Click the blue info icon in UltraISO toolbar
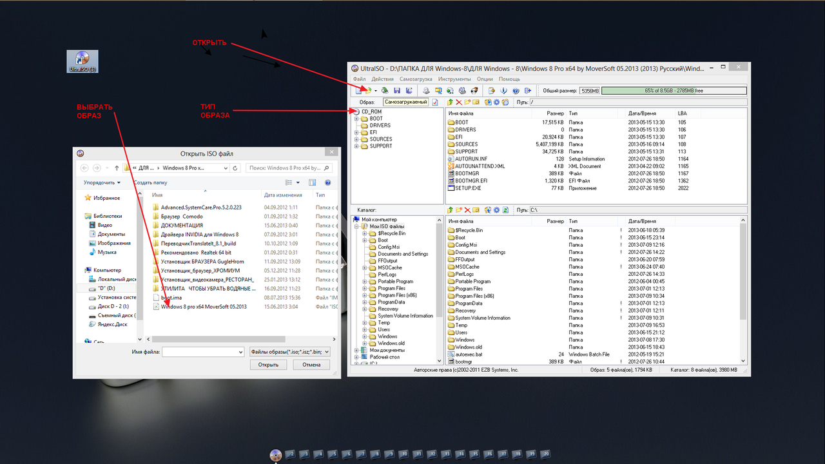The image size is (825, 464). click(503, 91)
